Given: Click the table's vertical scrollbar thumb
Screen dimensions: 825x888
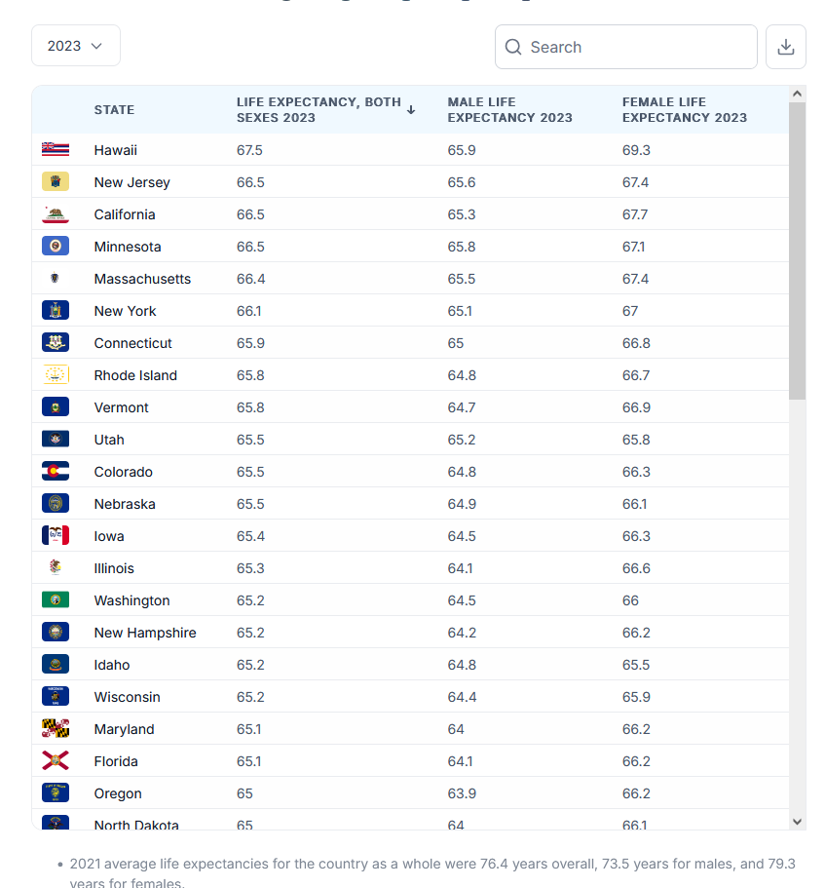Looking at the screenshot, I should [x=797, y=250].
